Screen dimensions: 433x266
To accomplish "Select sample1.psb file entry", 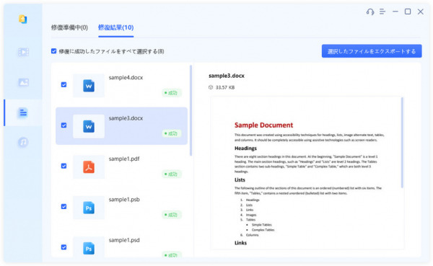I will [x=121, y=207].
